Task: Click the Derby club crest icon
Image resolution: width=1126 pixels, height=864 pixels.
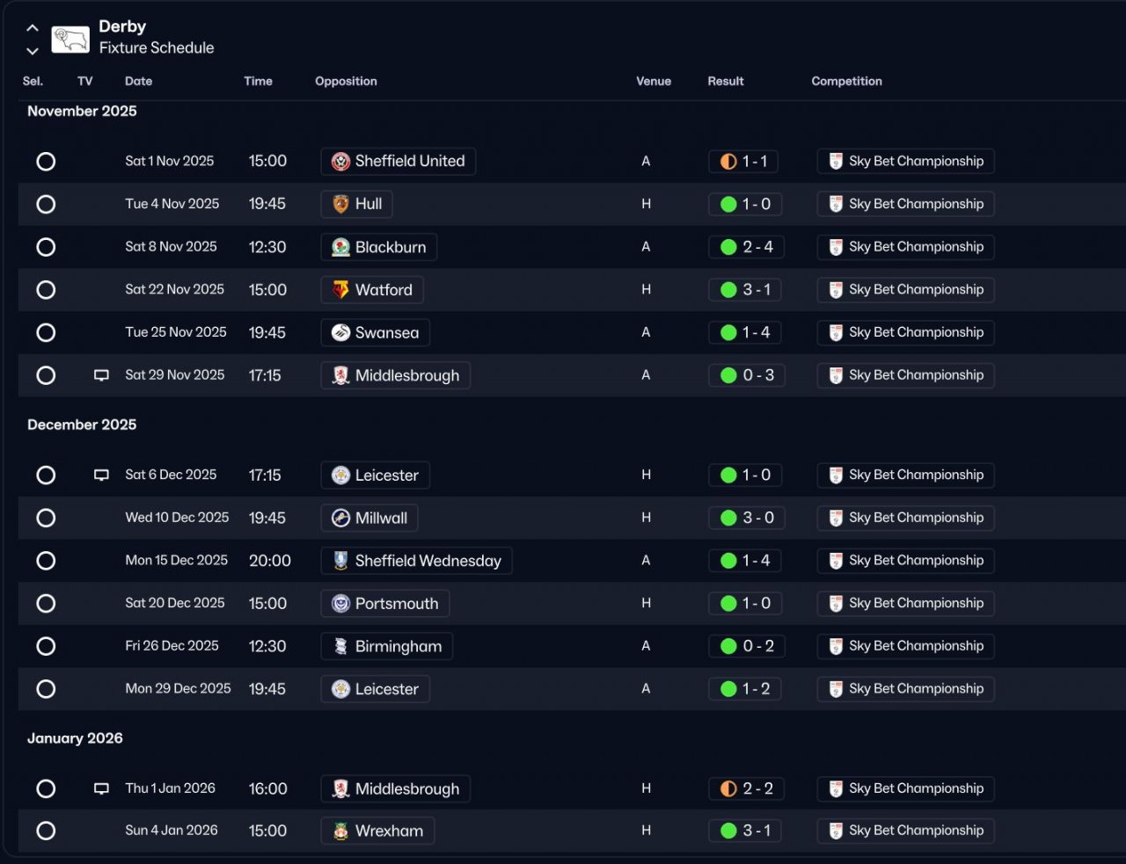Action: click(70, 39)
